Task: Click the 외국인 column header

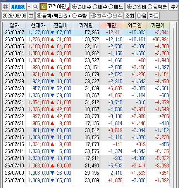Action: 135,25
